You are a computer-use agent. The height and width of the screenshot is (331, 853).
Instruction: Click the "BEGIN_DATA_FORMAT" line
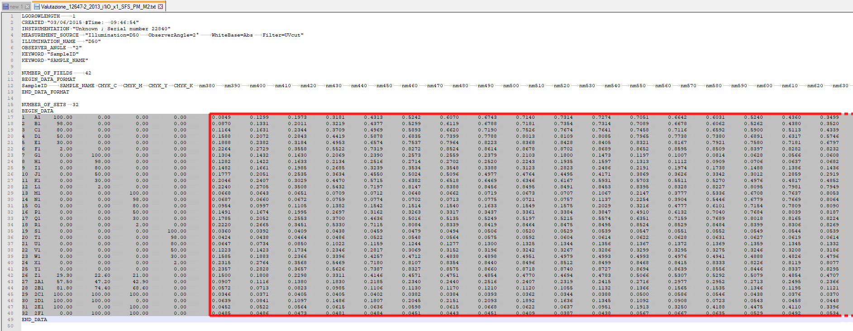tap(48, 79)
